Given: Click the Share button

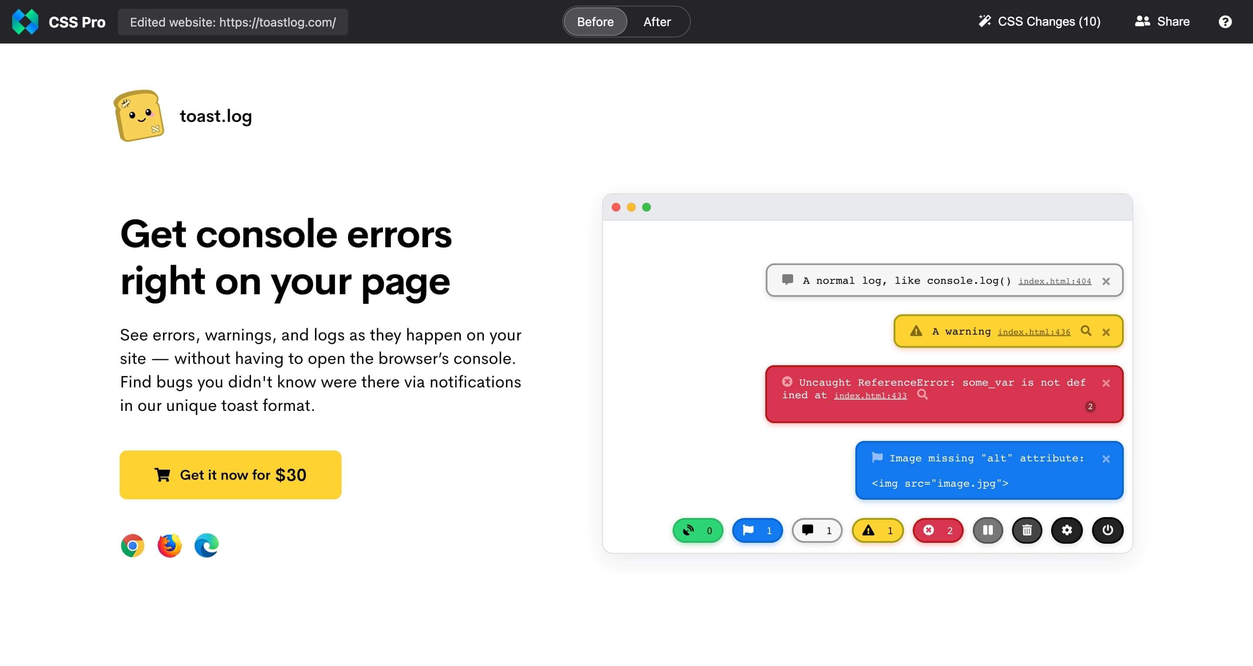Looking at the screenshot, I should point(1162,22).
